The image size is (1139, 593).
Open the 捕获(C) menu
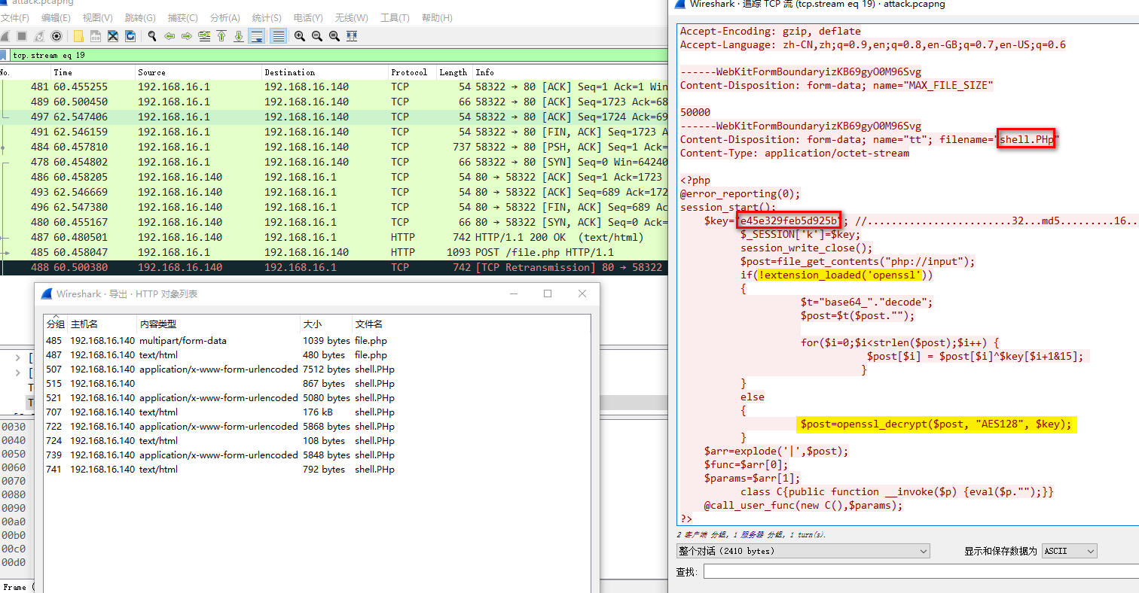(x=183, y=17)
